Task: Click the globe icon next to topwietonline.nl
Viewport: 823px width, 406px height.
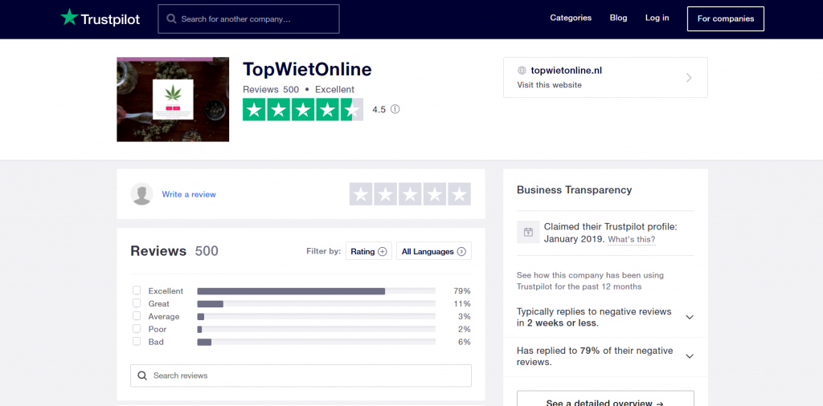Action: click(x=522, y=71)
